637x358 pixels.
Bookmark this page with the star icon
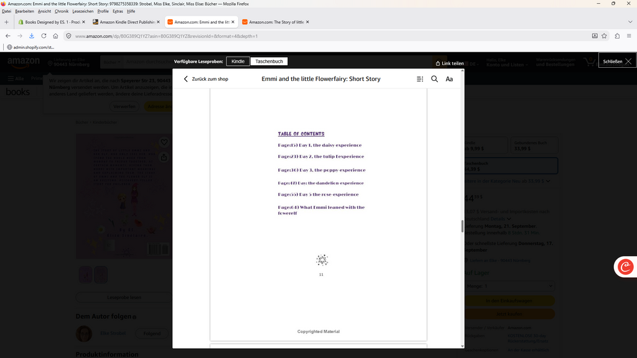coord(605,36)
